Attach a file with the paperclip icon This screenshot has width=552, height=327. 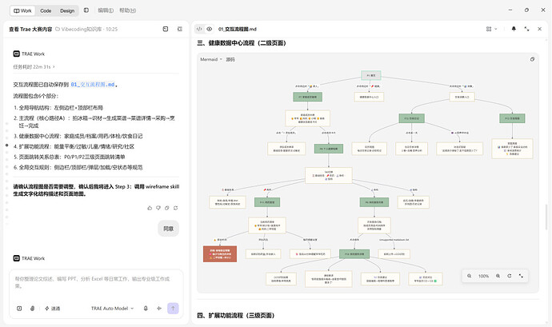coord(32,309)
